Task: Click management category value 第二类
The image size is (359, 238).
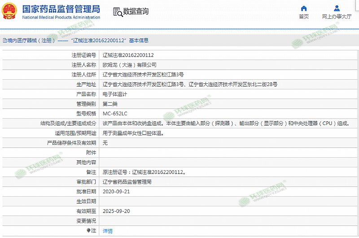Action: coord(110,104)
